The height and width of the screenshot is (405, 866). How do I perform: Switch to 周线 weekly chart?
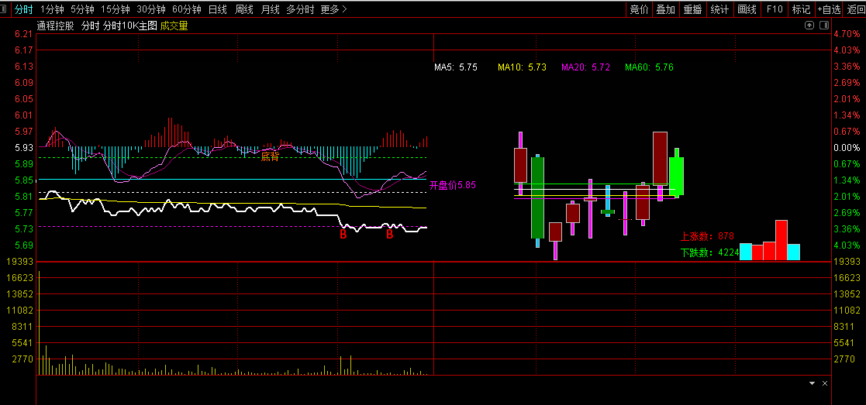(244, 9)
